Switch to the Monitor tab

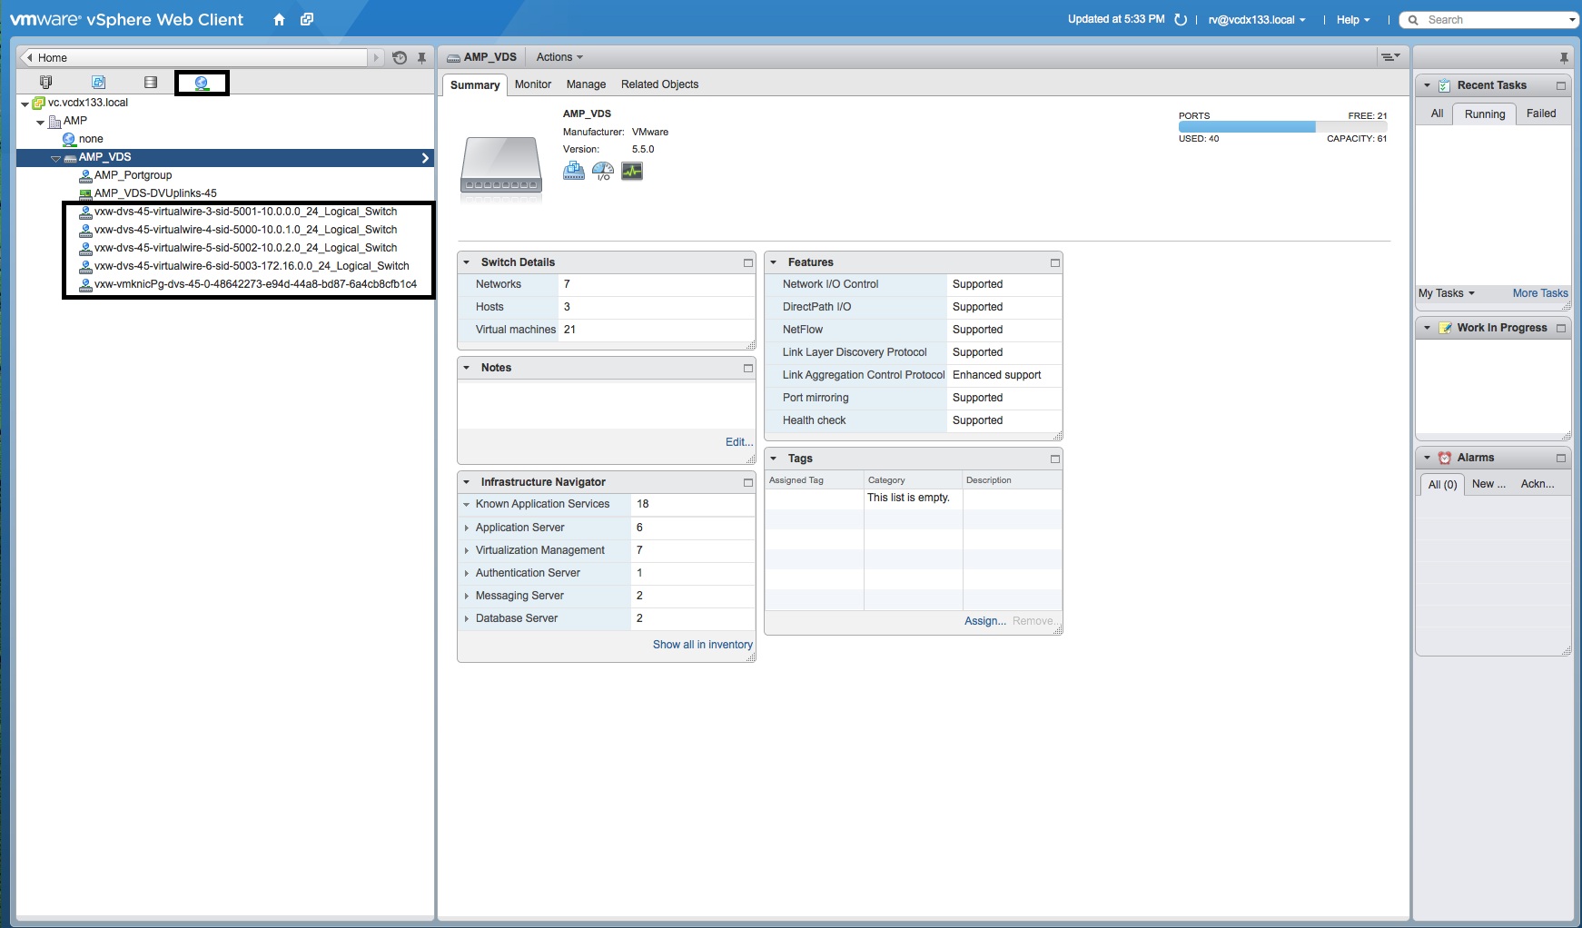533,84
